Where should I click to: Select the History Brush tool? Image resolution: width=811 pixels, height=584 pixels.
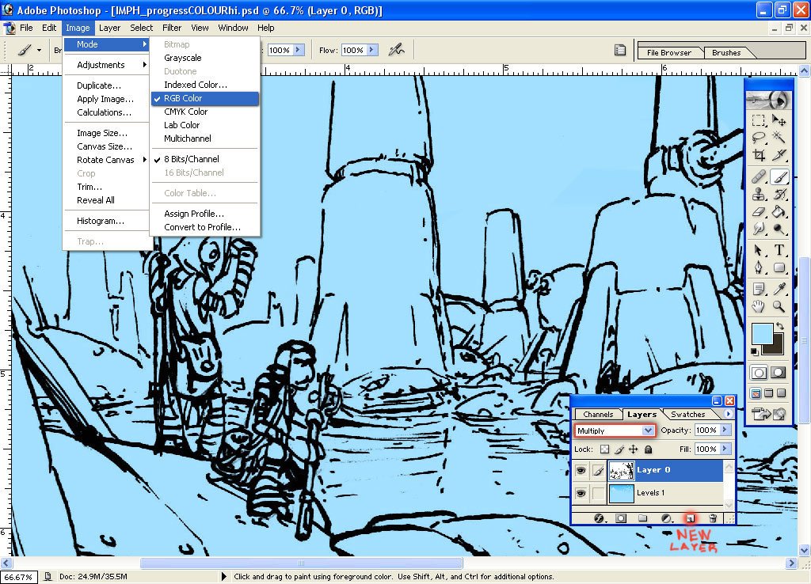pyautogui.click(x=779, y=195)
